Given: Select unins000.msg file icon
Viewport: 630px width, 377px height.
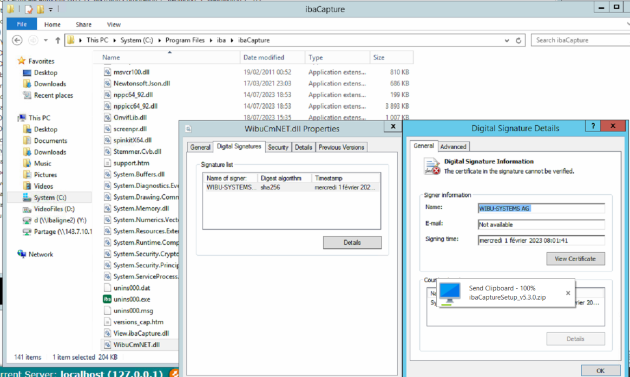Looking at the screenshot, I should click(x=107, y=310).
